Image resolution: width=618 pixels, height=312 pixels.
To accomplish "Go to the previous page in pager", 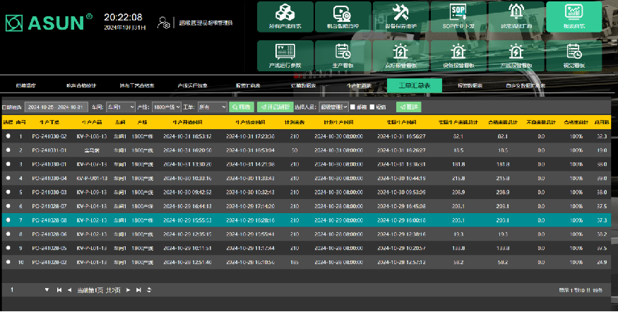I will tap(69, 290).
